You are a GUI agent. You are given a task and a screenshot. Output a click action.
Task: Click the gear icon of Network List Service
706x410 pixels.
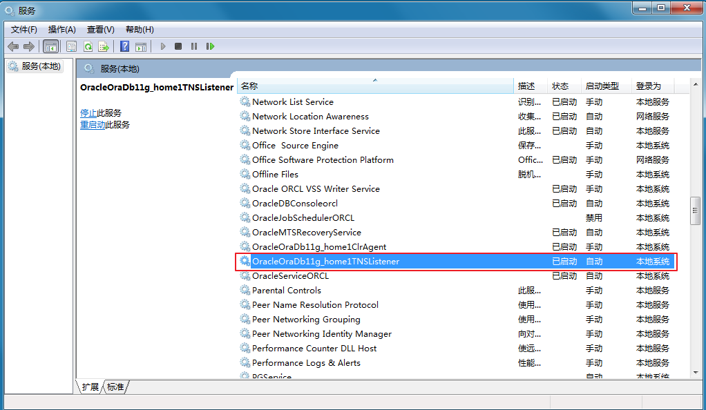coord(245,101)
